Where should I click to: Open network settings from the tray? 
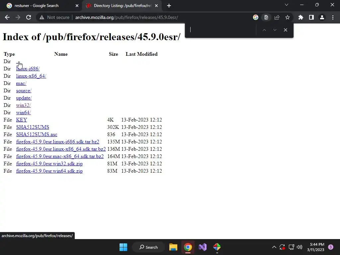pyautogui.click(x=291, y=247)
